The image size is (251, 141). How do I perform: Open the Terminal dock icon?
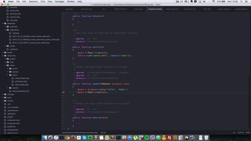(118, 137)
